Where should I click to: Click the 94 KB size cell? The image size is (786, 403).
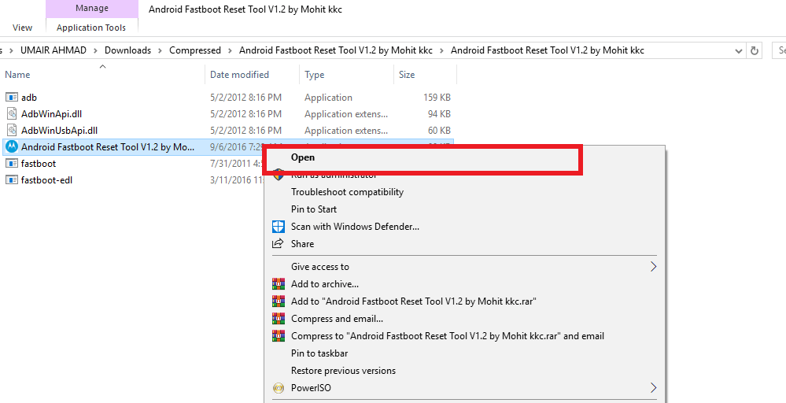pos(439,114)
